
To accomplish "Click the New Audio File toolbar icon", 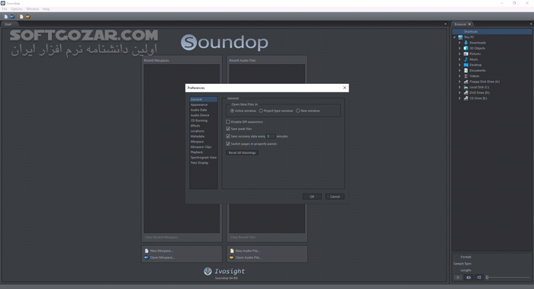I will pyautogui.click(x=21, y=16).
